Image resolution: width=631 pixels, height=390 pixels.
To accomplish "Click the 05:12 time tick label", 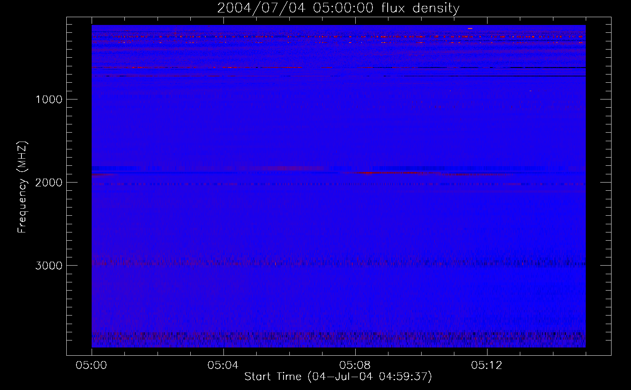I will tap(487, 365).
